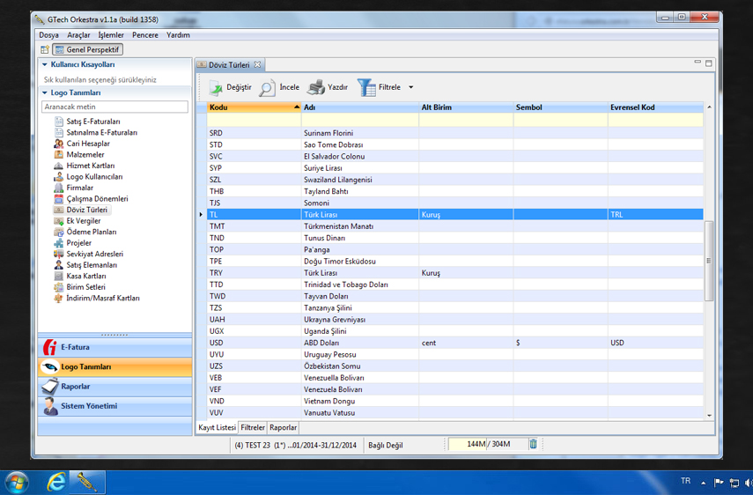The height and width of the screenshot is (495, 753).
Task: Switch to the Kayıt Listesi tab
Action: (217, 427)
